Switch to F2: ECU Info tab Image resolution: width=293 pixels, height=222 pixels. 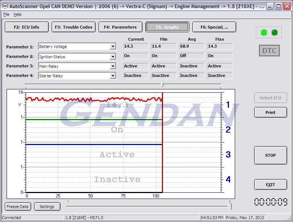(x=26, y=27)
